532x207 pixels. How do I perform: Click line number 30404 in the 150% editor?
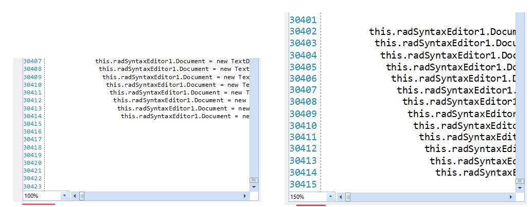303,55
